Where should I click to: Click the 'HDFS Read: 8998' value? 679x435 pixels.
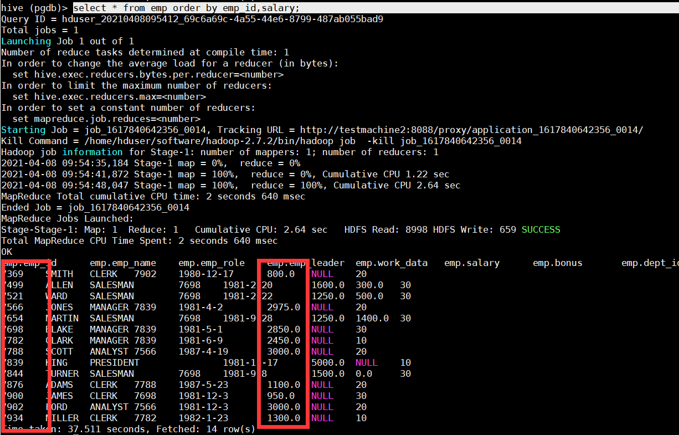[386, 229]
